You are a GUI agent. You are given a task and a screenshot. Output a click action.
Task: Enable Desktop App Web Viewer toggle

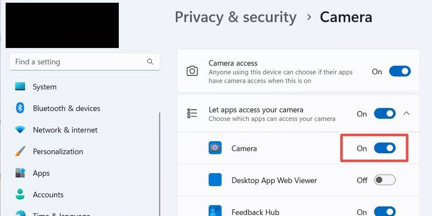384,180
